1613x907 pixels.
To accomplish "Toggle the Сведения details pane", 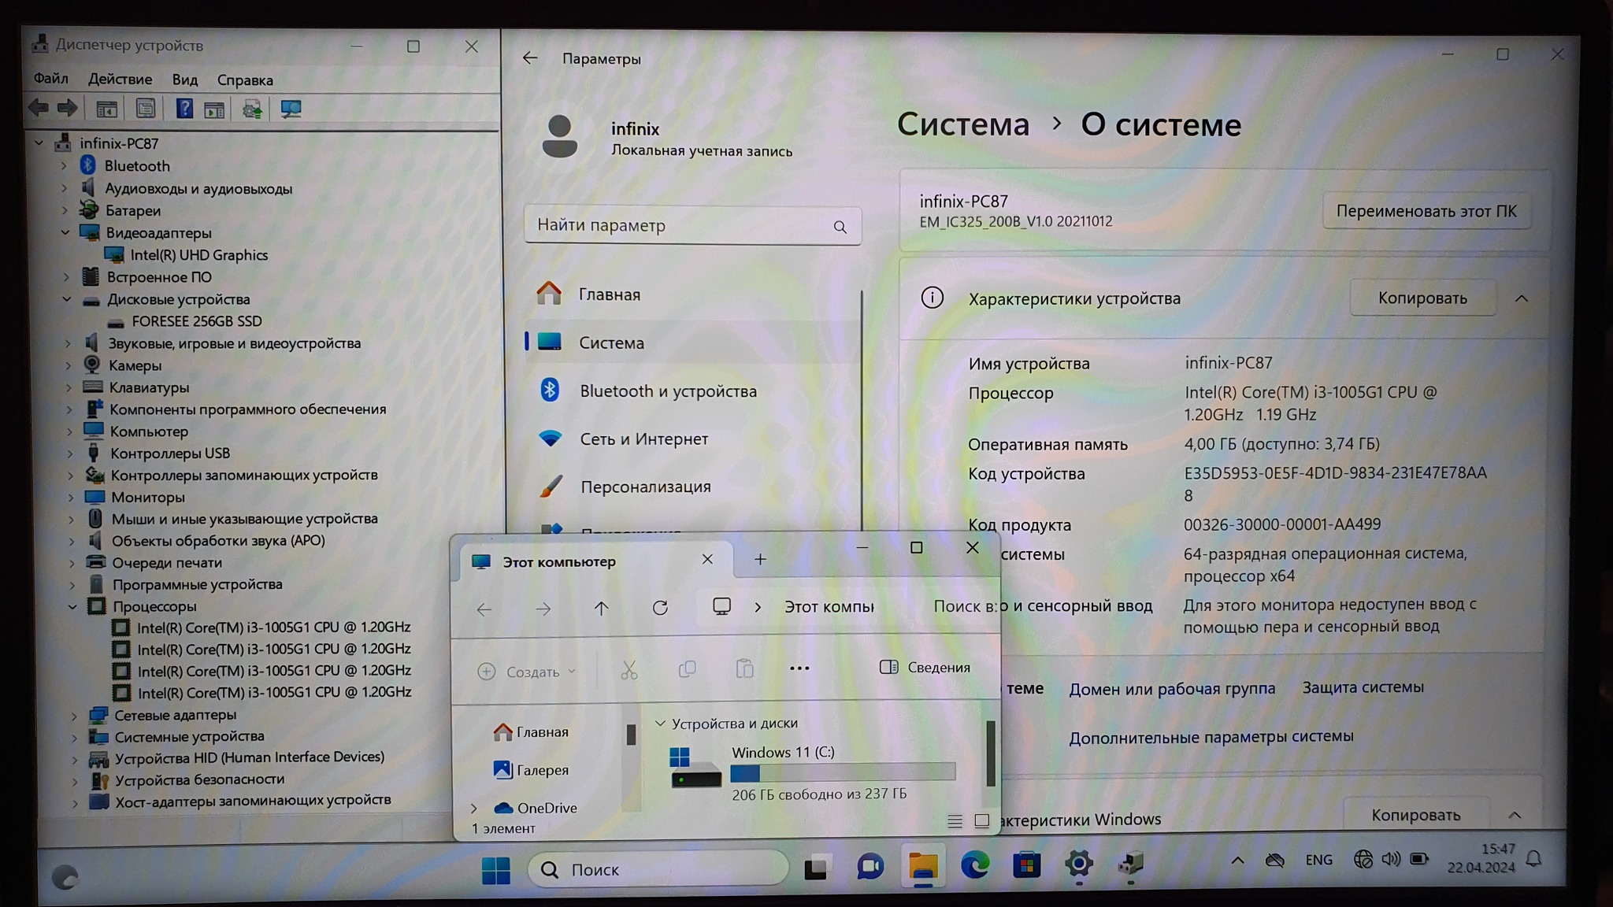I will click(x=925, y=668).
